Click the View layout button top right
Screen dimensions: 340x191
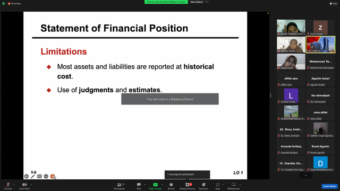[x=334, y=4]
